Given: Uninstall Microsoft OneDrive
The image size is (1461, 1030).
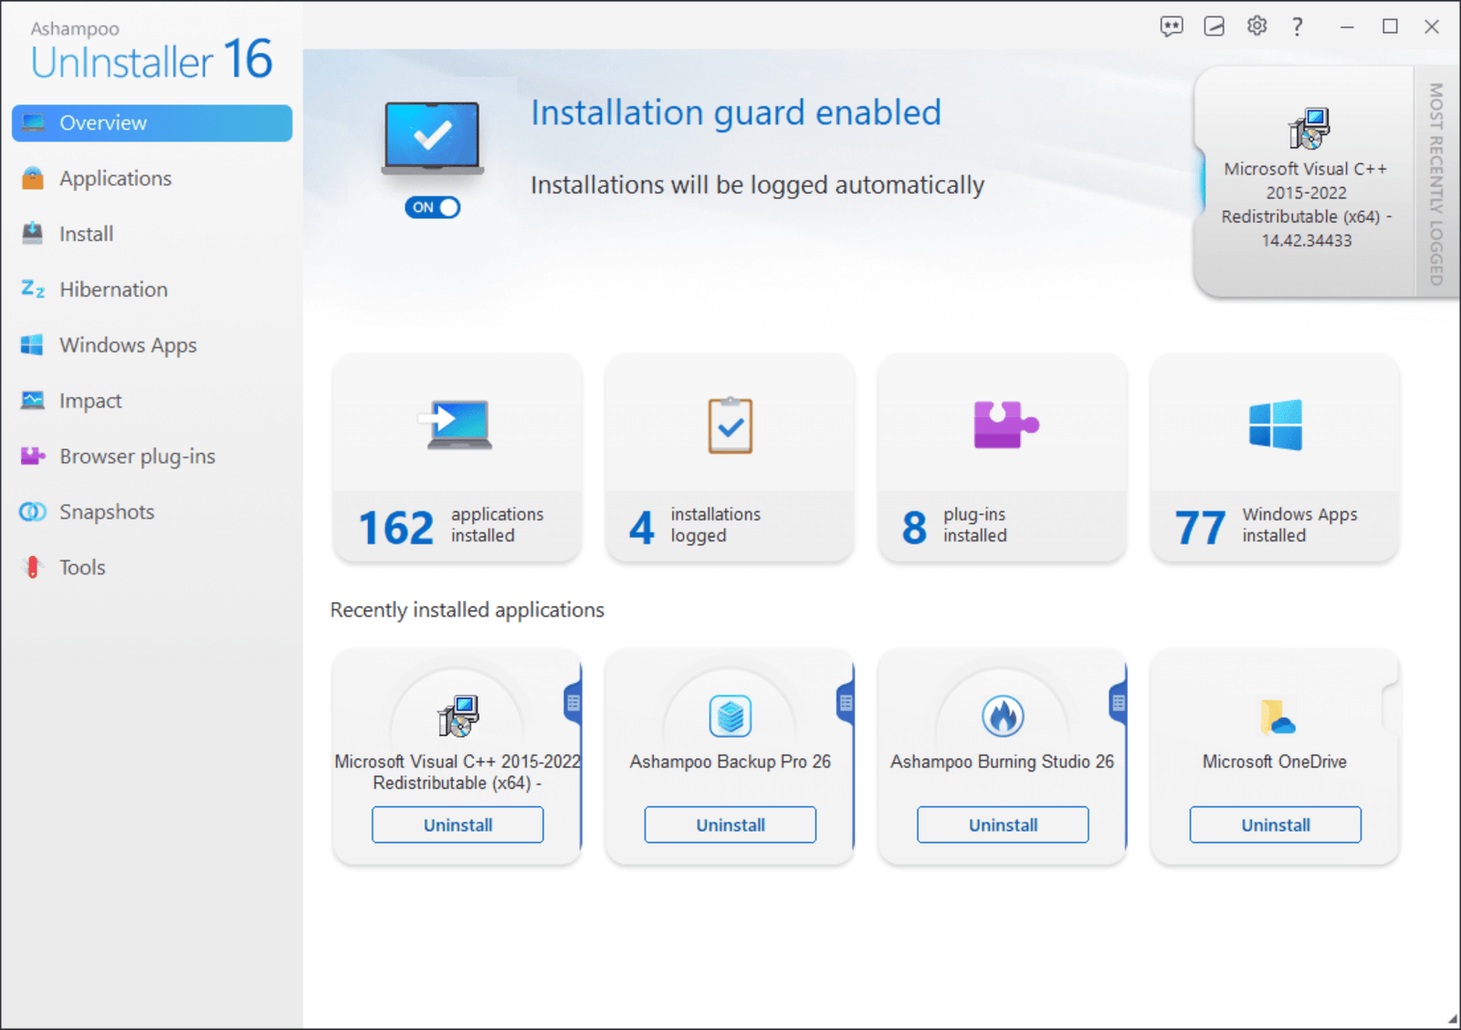Looking at the screenshot, I should coord(1274,825).
